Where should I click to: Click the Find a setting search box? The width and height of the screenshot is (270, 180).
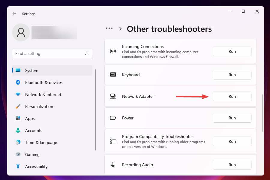point(52,53)
